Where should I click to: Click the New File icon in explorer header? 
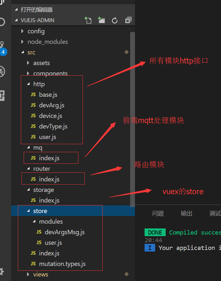point(88,21)
